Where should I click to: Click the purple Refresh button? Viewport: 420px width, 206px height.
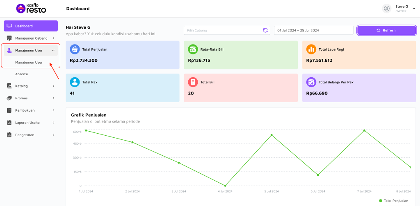[x=386, y=30]
